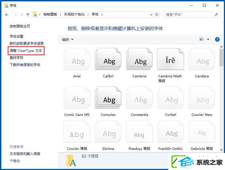Click the large fonts folder icon in details pane
Screen dimensions: 225x170
coord(71,161)
